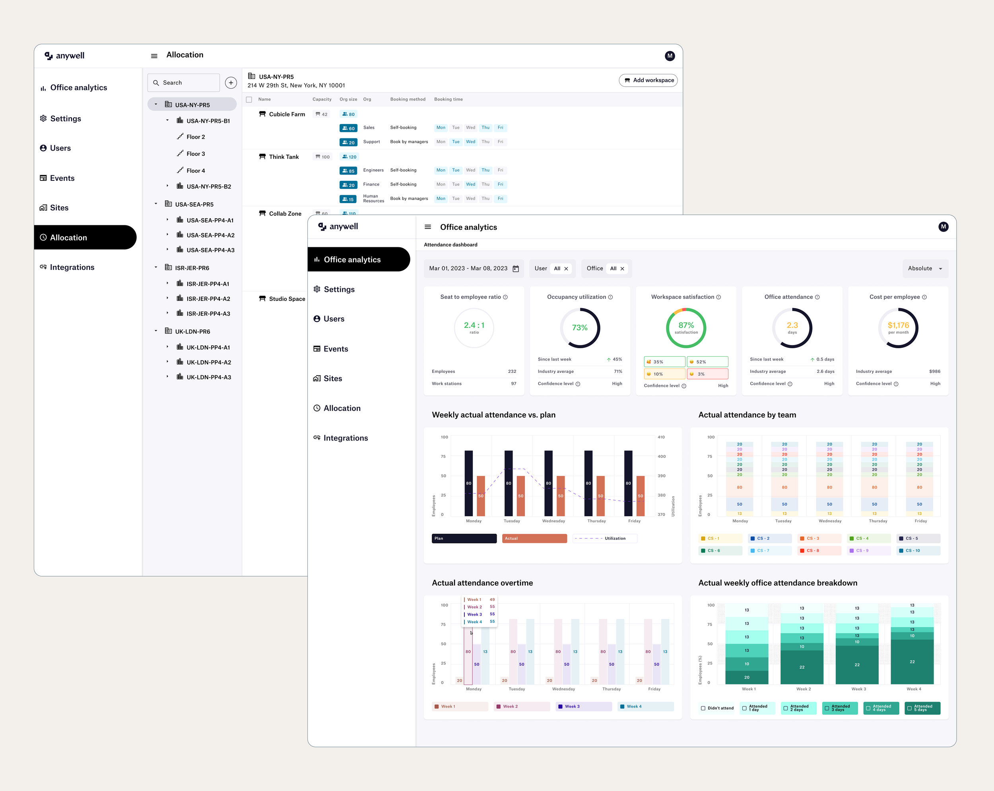Open Events in Office analytics sidebar
Screen dimensions: 994x791
tap(330, 349)
